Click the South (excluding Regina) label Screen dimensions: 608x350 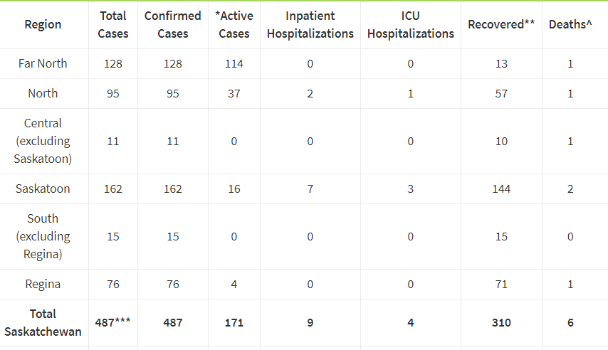click(x=43, y=236)
